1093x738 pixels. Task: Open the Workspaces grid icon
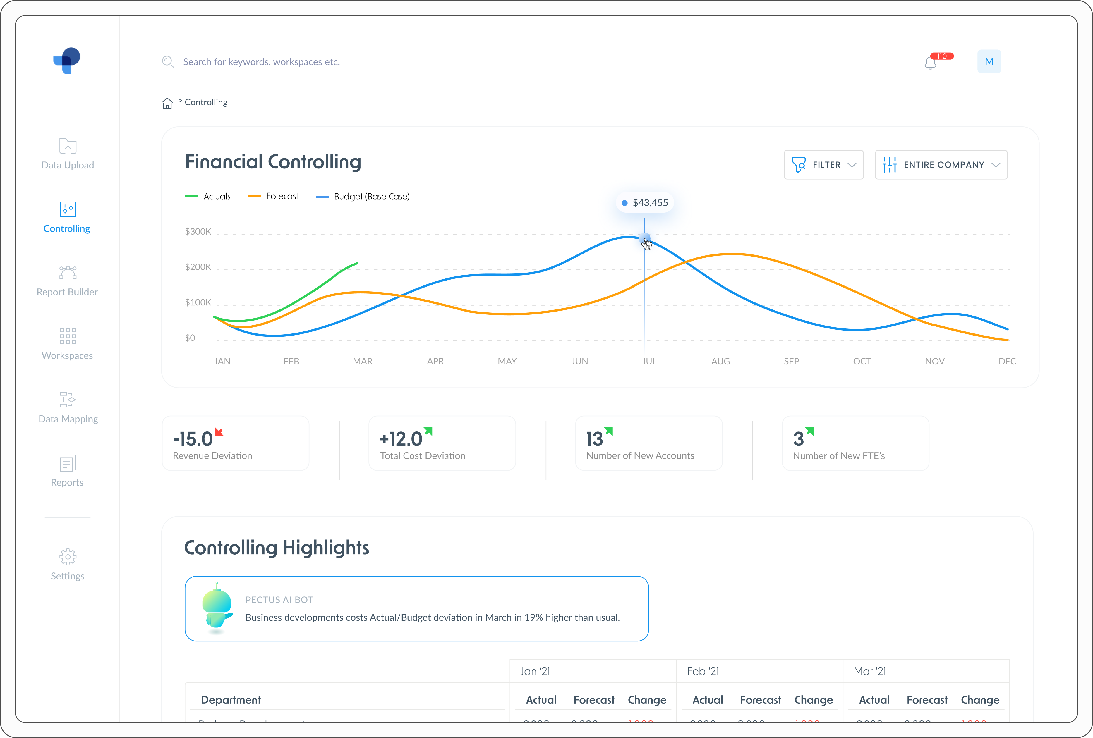tap(68, 336)
